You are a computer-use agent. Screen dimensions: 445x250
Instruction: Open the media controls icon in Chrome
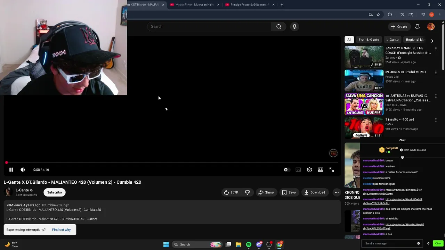[x=423, y=15]
